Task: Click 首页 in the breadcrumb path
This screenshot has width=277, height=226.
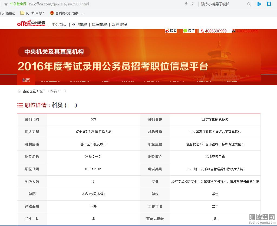Action: pyautogui.click(x=42, y=91)
